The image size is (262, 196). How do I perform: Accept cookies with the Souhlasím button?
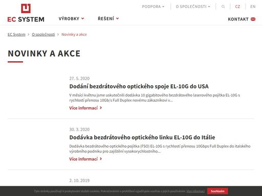click(x=217, y=191)
